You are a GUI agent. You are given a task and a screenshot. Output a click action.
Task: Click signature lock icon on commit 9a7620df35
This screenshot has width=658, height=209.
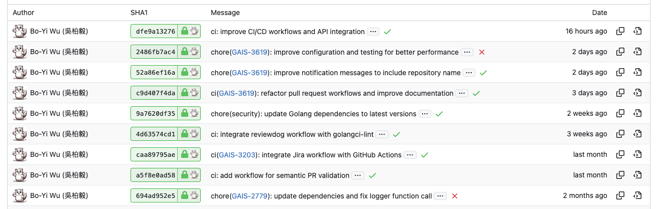click(184, 114)
